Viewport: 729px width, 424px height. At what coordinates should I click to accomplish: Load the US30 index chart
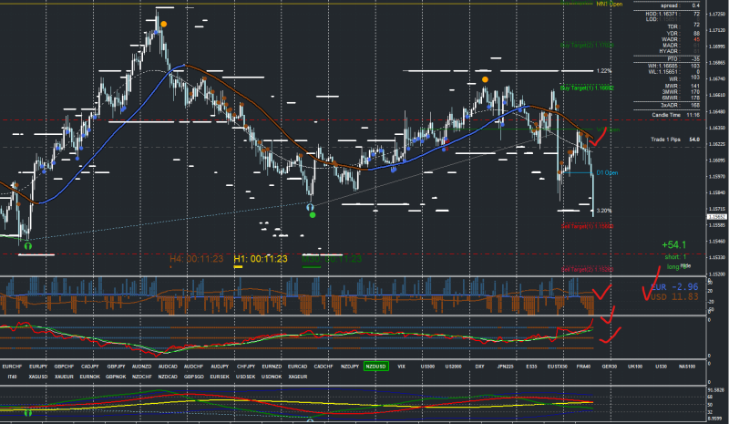pos(661,367)
